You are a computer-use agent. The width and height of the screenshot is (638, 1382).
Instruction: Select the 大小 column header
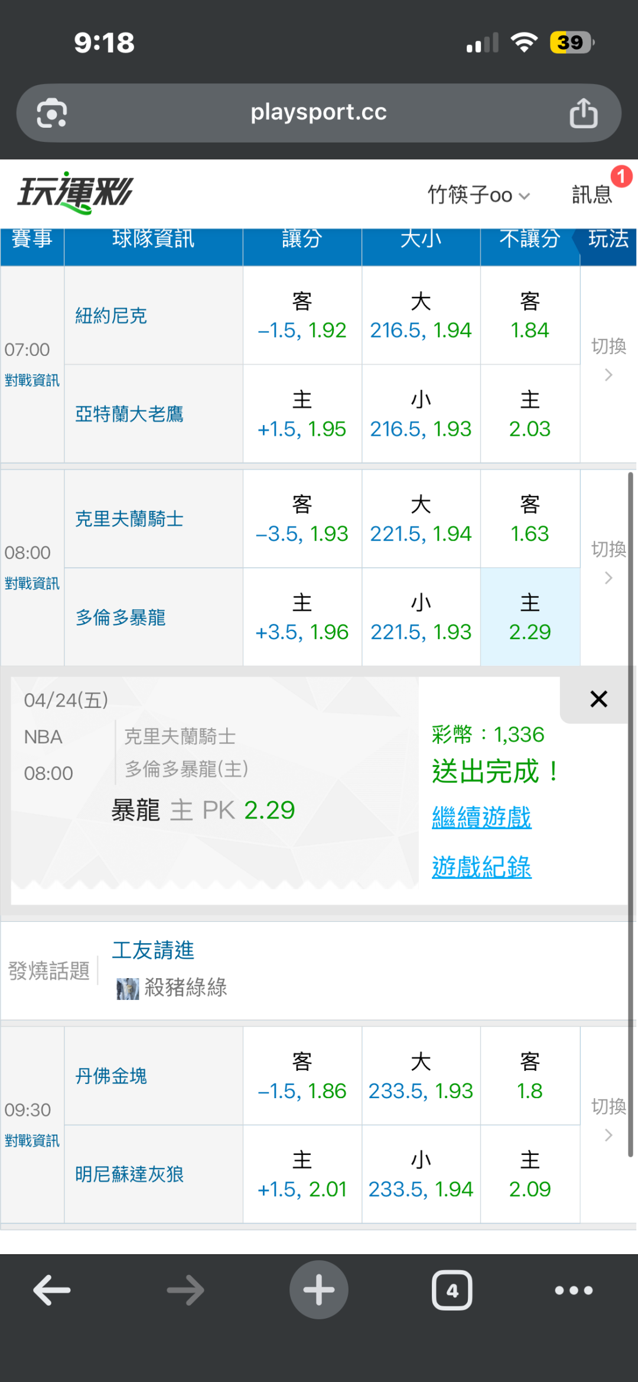tap(421, 239)
